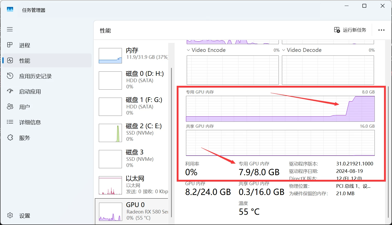Select the 性能 (Performance) sidebar icon
This screenshot has width=392, height=225.
click(10, 61)
